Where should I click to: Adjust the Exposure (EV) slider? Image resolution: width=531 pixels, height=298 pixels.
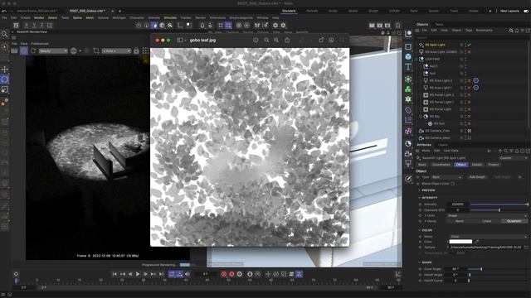[499, 210]
